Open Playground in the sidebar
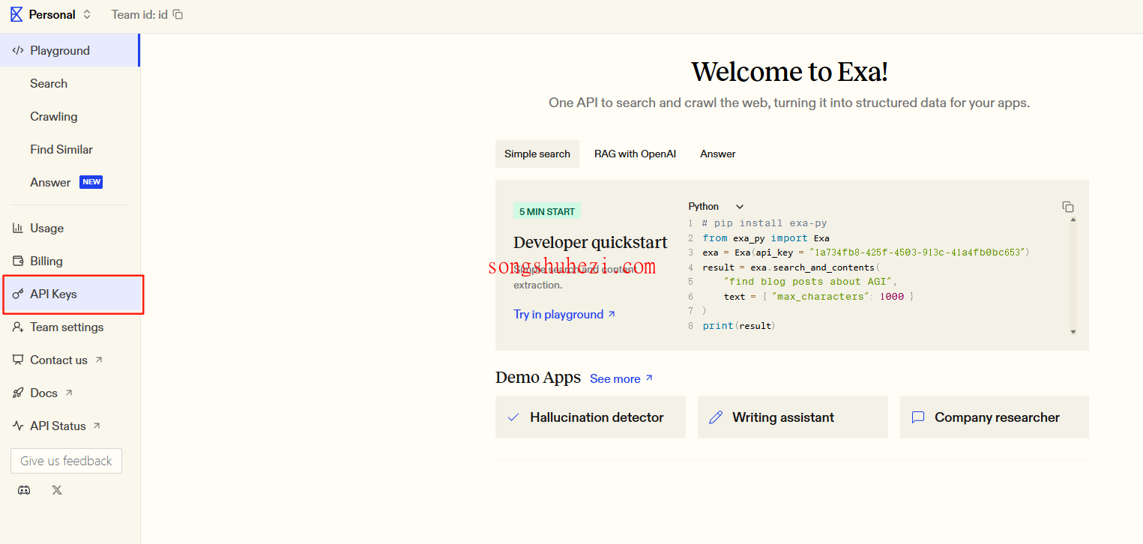 (x=70, y=50)
